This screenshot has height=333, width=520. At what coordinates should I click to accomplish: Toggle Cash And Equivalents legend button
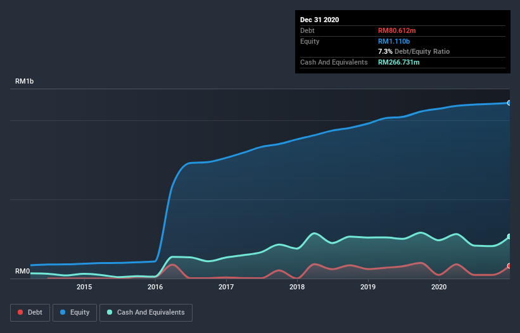coord(146,313)
